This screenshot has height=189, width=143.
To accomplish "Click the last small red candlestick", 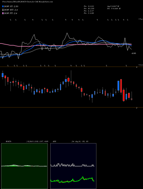I will (132, 99).
